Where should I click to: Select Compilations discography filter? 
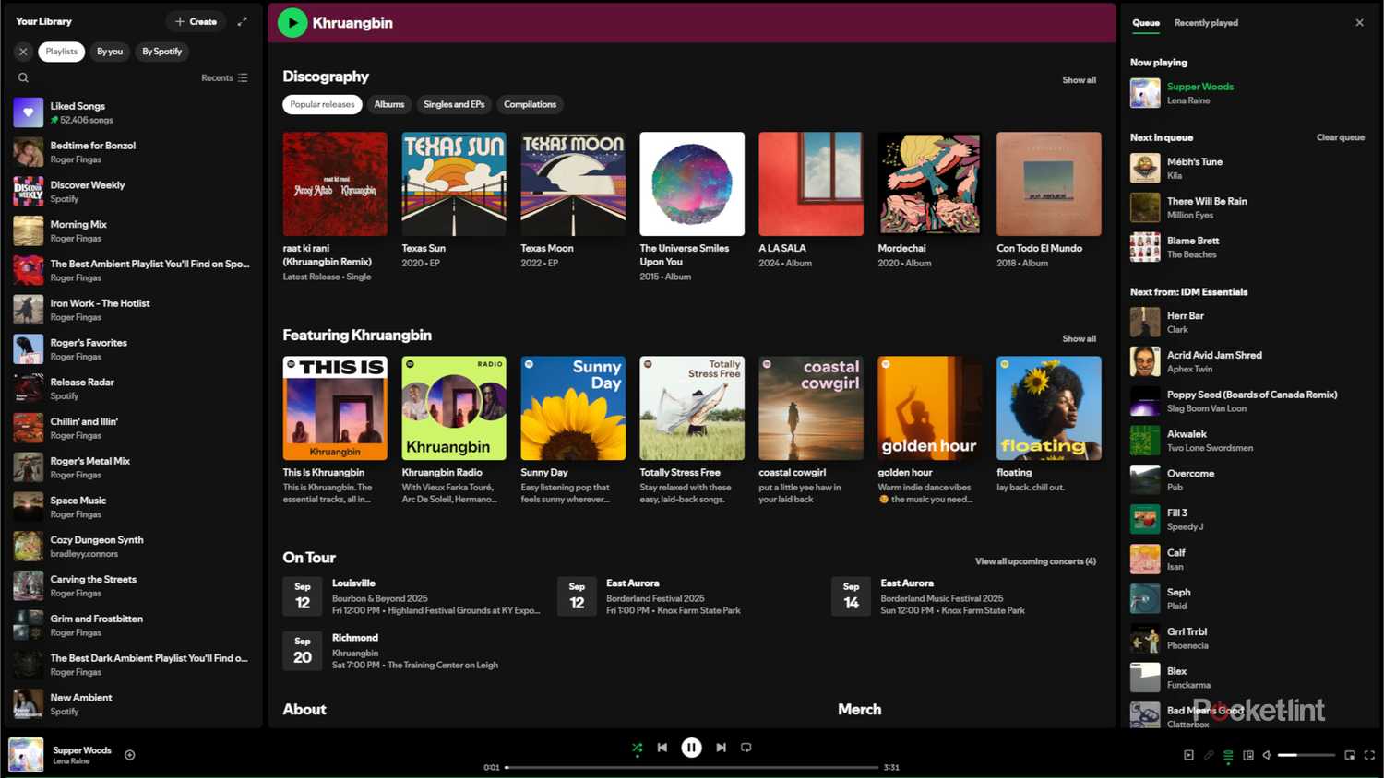[x=530, y=104]
